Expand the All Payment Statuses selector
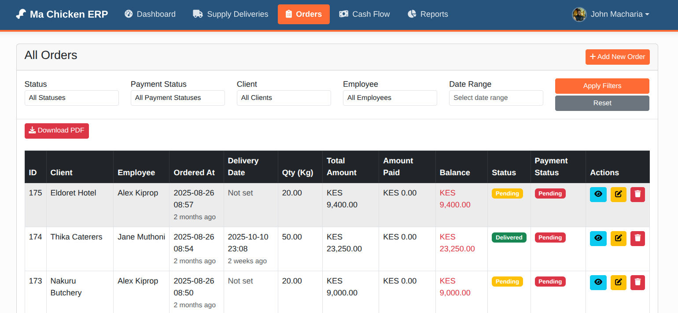Screen dimensions: 678x313 point(177,98)
